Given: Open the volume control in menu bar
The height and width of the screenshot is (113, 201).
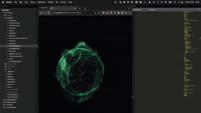Looking at the screenshot, I should [x=154, y=2].
